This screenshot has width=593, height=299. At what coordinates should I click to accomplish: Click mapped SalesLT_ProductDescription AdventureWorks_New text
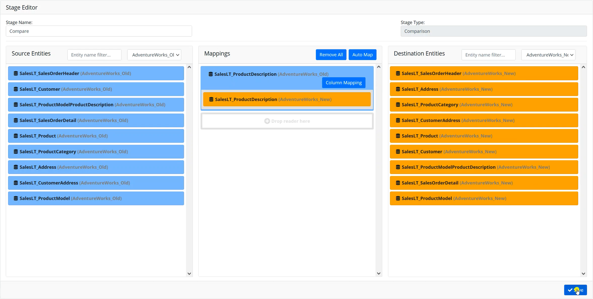coord(273,99)
